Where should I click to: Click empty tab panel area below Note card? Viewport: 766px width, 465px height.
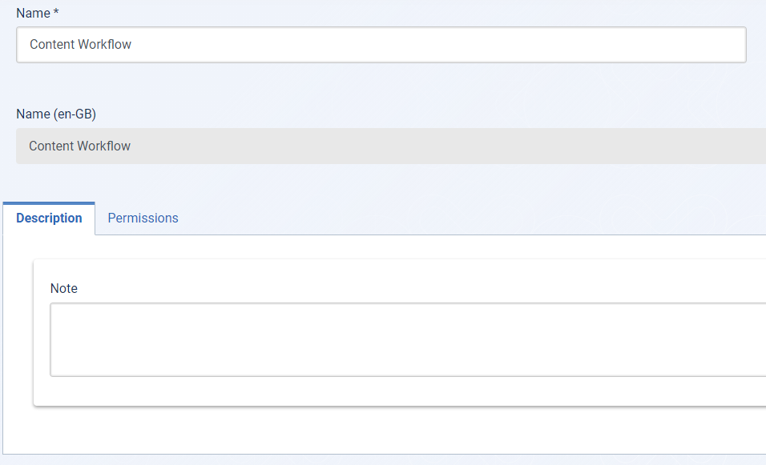click(x=385, y=431)
